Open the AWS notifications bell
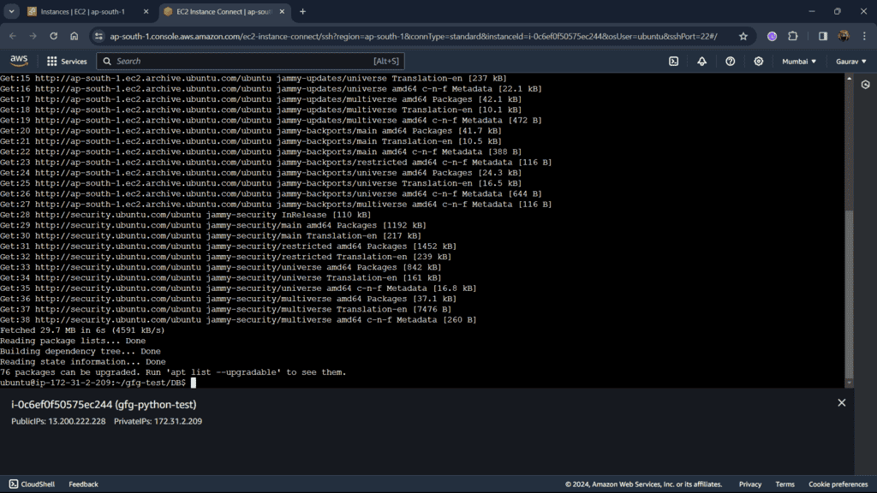Viewport: 877px width, 493px height. (x=701, y=62)
